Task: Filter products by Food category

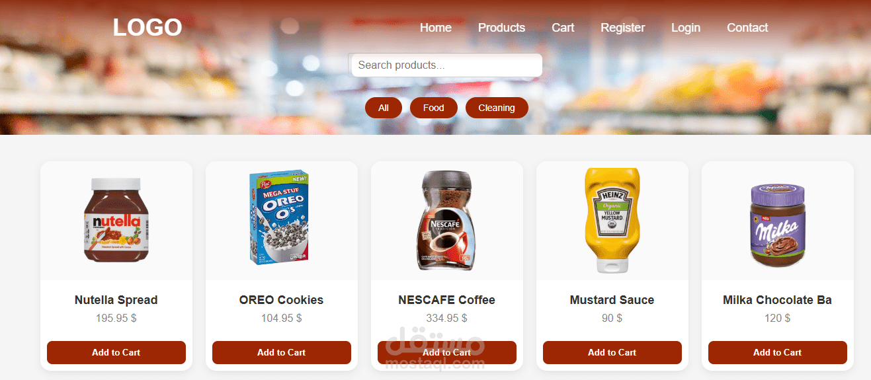Action: 434,108
